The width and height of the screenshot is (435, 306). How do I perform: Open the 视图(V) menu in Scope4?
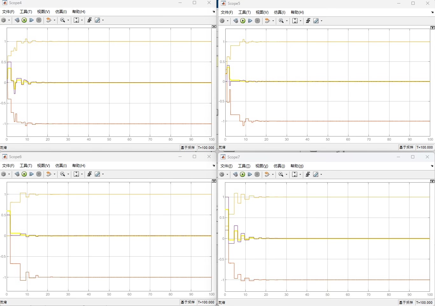43,11
